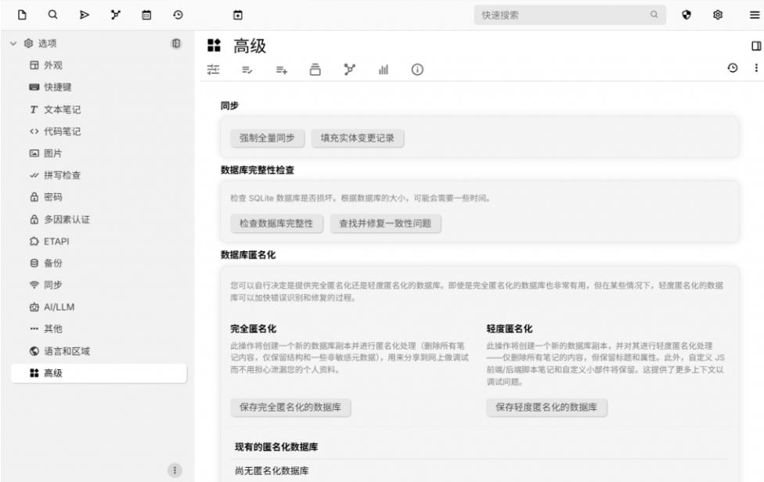The height and width of the screenshot is (482, 764).
Task: Open the settings gear in the top-right
Action: (717, 14)
